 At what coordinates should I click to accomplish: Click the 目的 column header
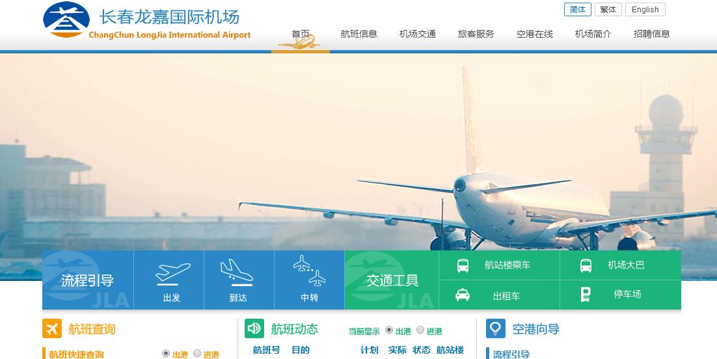click(301, 350)
